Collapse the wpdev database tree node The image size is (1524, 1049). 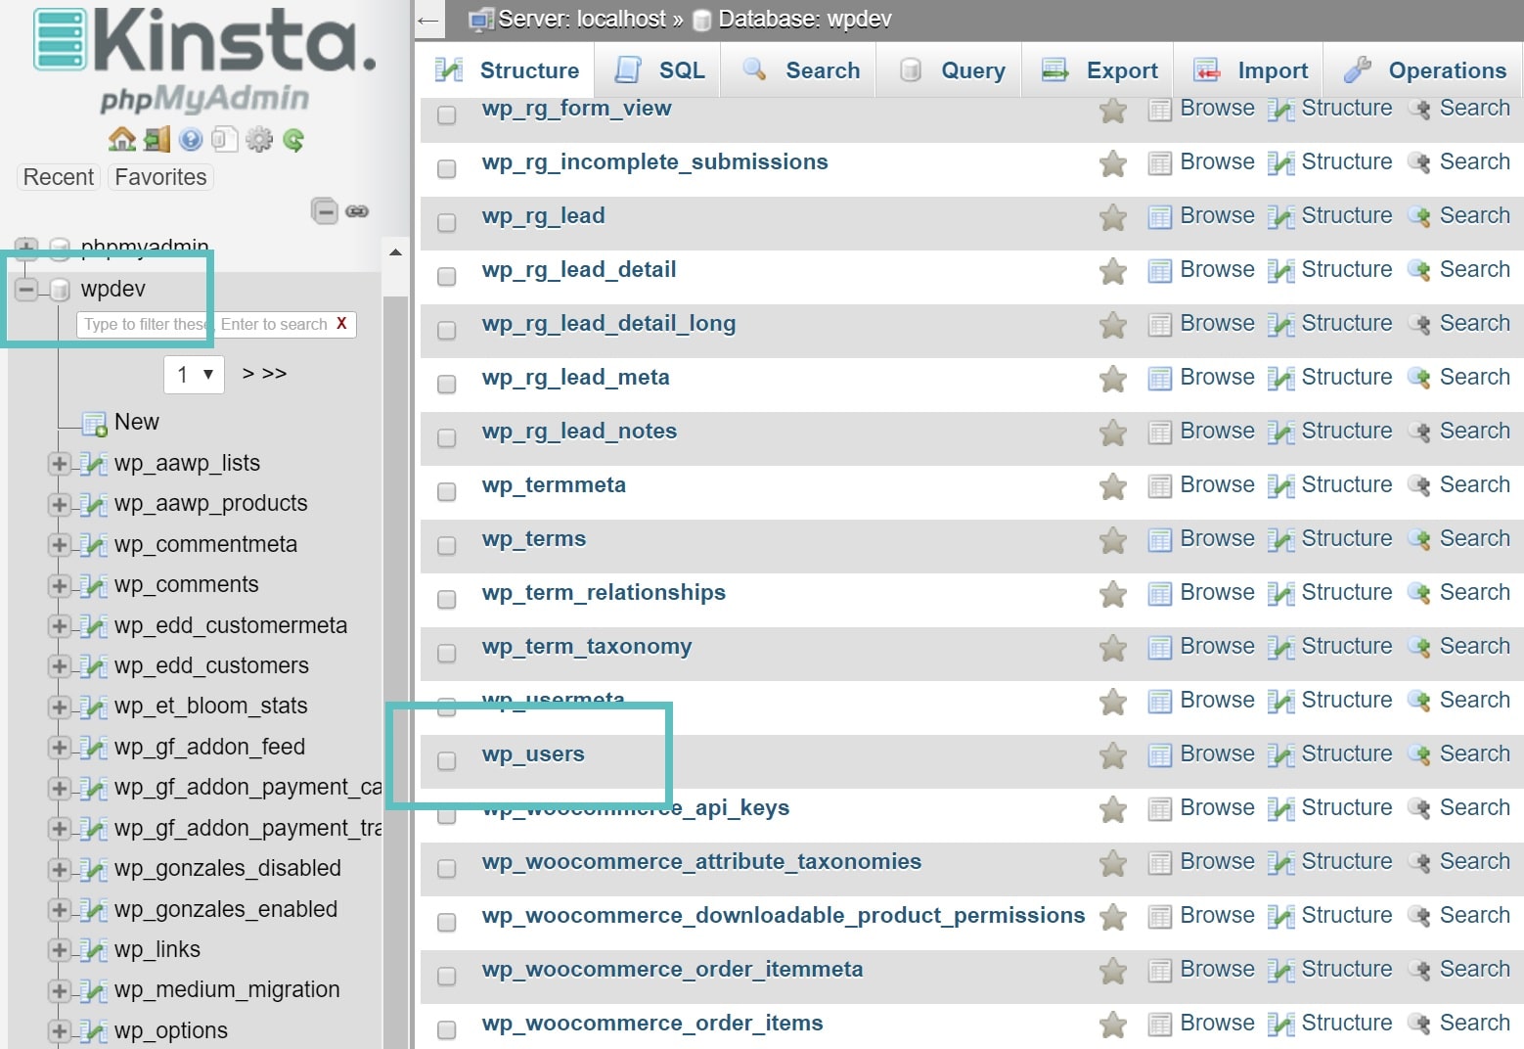click(x=26, y=289)
